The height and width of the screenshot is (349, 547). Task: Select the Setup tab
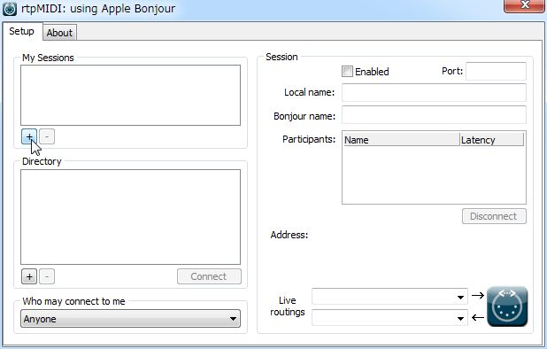click(x=21, y=31)
